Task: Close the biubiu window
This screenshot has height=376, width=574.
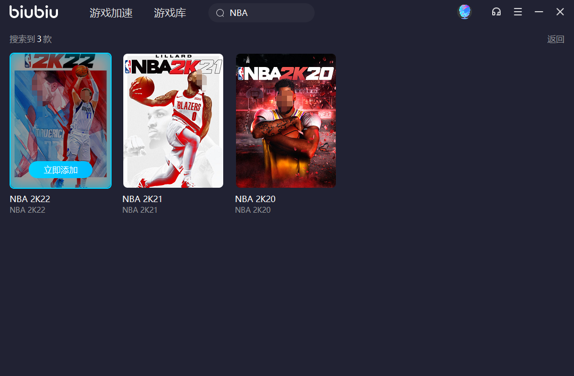Action: coord(560,12)
